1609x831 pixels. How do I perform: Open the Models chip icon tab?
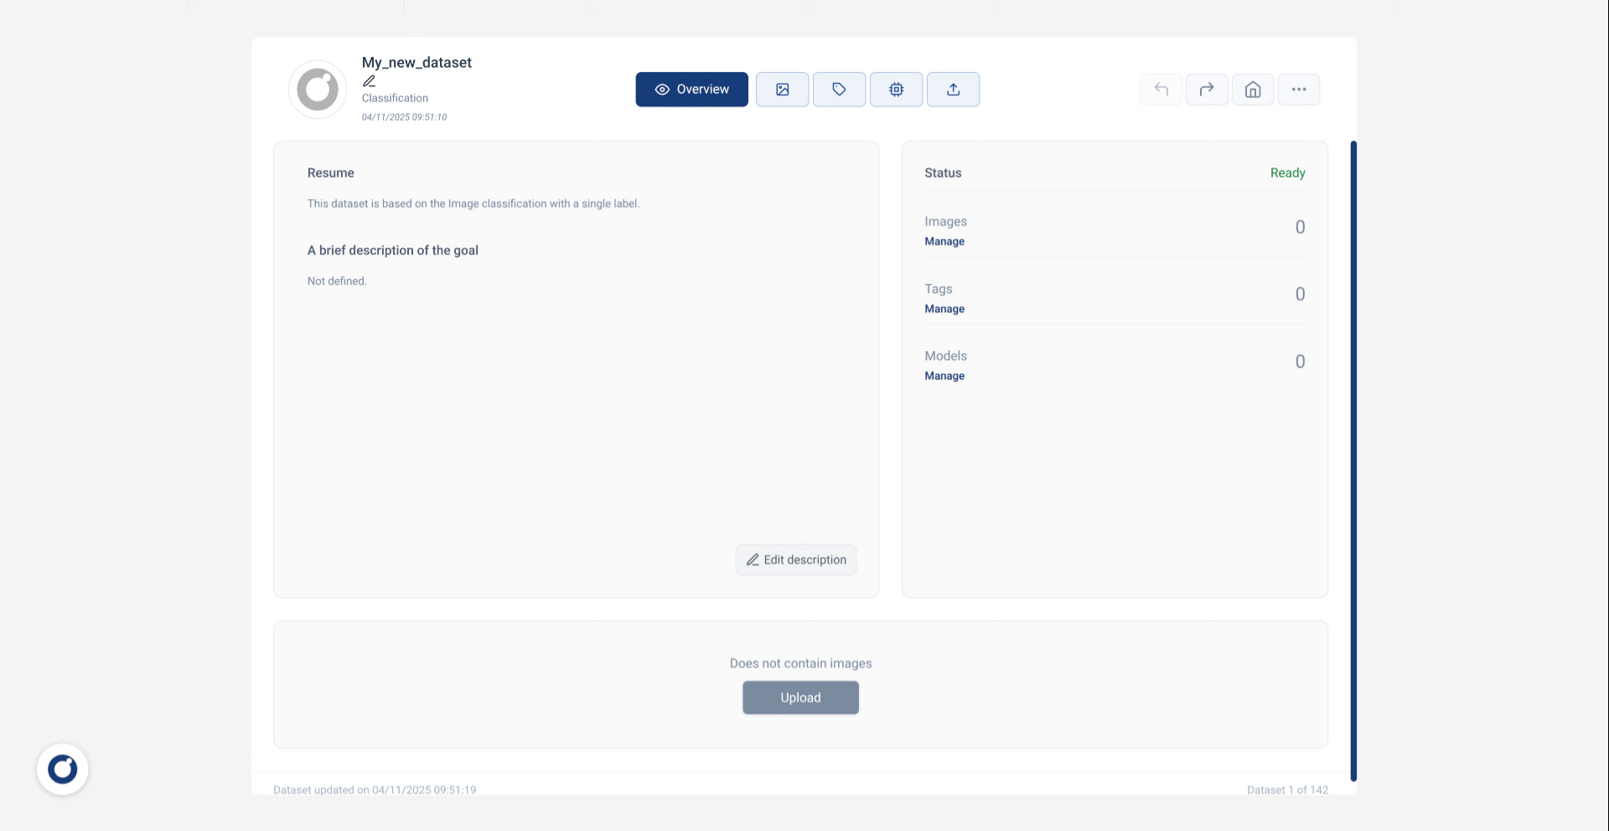coord(896,90)
